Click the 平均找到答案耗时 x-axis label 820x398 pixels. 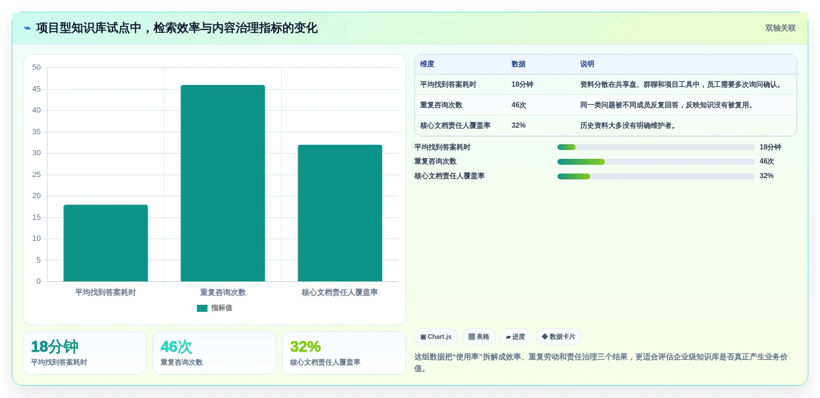point(106,292)
